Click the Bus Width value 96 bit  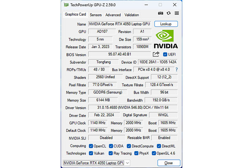click(164, 92)
